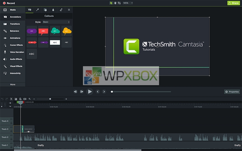Open the Style dropdown showing Basic
Viewport: 242px width, 151px height.
pyautogui.click(x=56, y=22)
